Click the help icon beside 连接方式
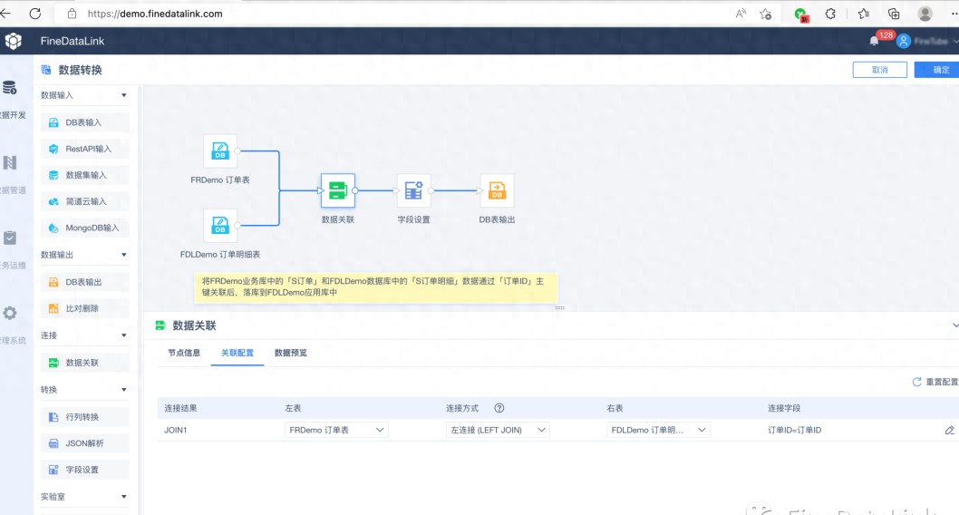This screenshot has width=959, height=515. pos(499,408)
